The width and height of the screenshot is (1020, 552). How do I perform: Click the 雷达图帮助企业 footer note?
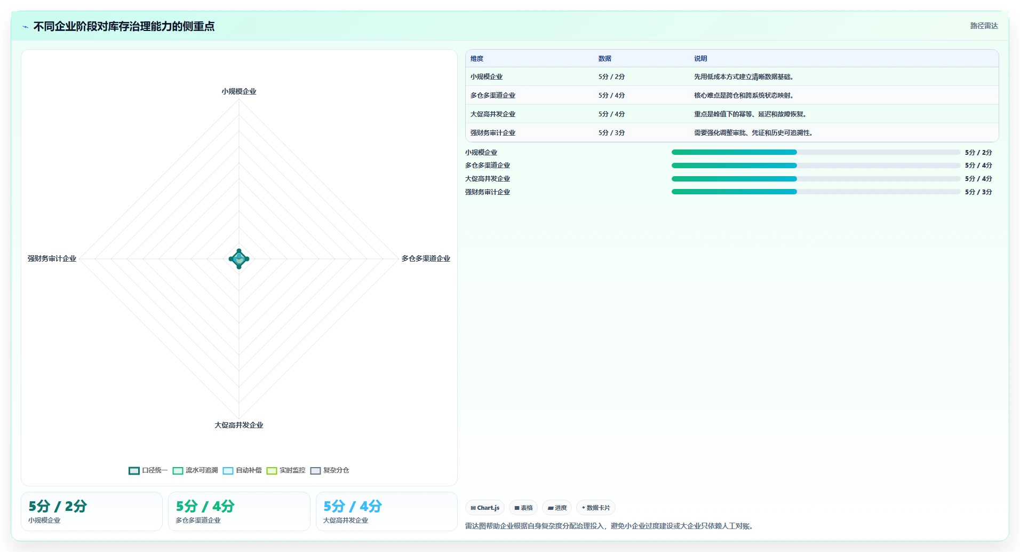click(609, 526)
